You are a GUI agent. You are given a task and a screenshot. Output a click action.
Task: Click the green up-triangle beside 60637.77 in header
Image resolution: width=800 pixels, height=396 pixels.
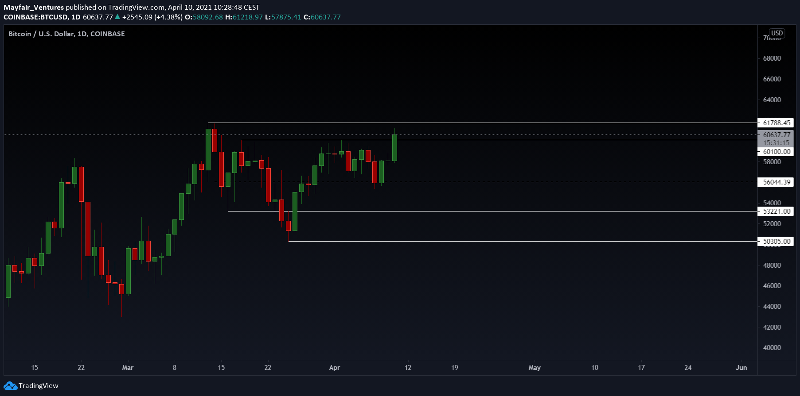[117, 17]
